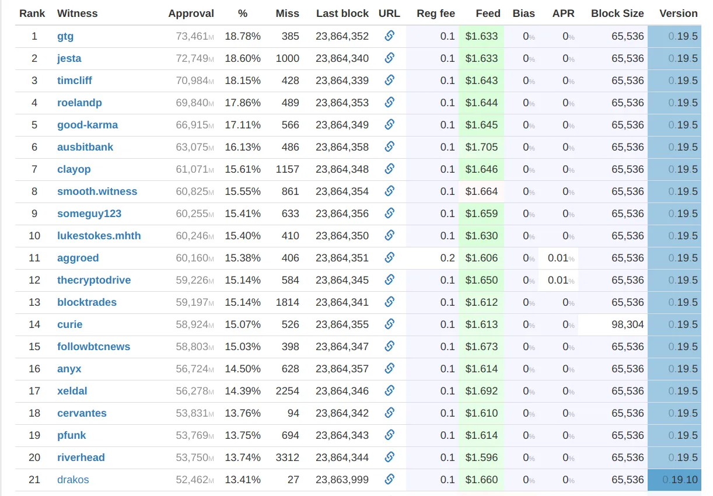Open the URL link icon for timcliff
713x496 pixels.
(390, 80)
